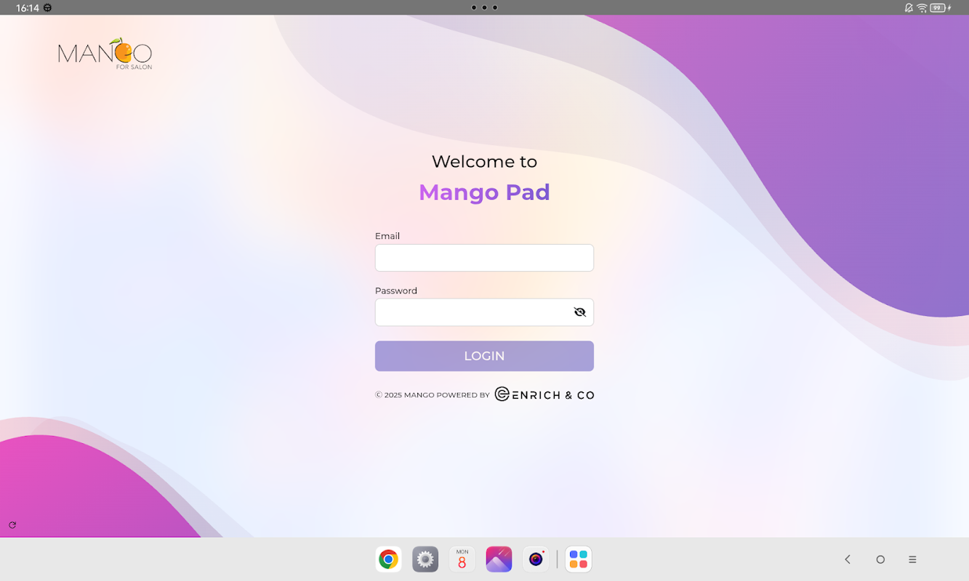Open the Recents navigation button

pos(912,559)
